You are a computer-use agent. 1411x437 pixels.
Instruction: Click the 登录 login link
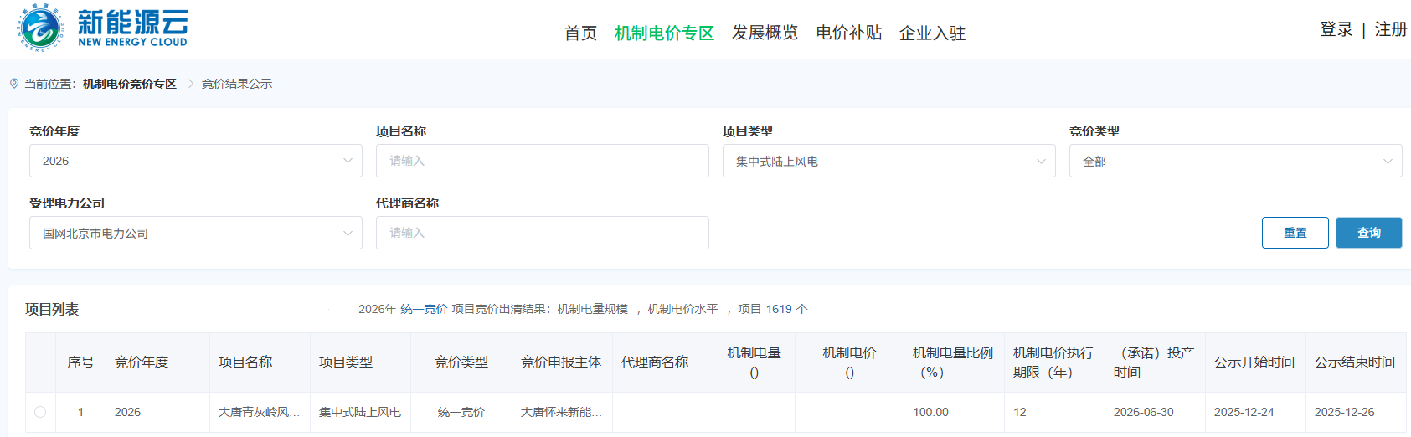click(1336, 29)
